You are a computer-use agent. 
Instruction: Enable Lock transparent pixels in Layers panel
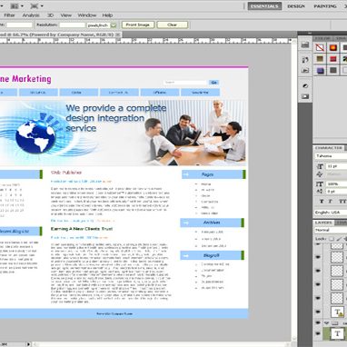point(332,239)
